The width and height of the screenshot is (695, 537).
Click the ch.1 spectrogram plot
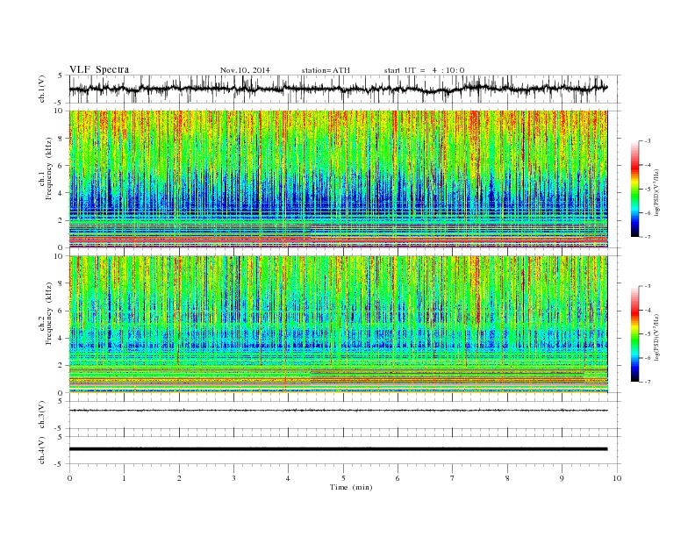pos(339,179)
